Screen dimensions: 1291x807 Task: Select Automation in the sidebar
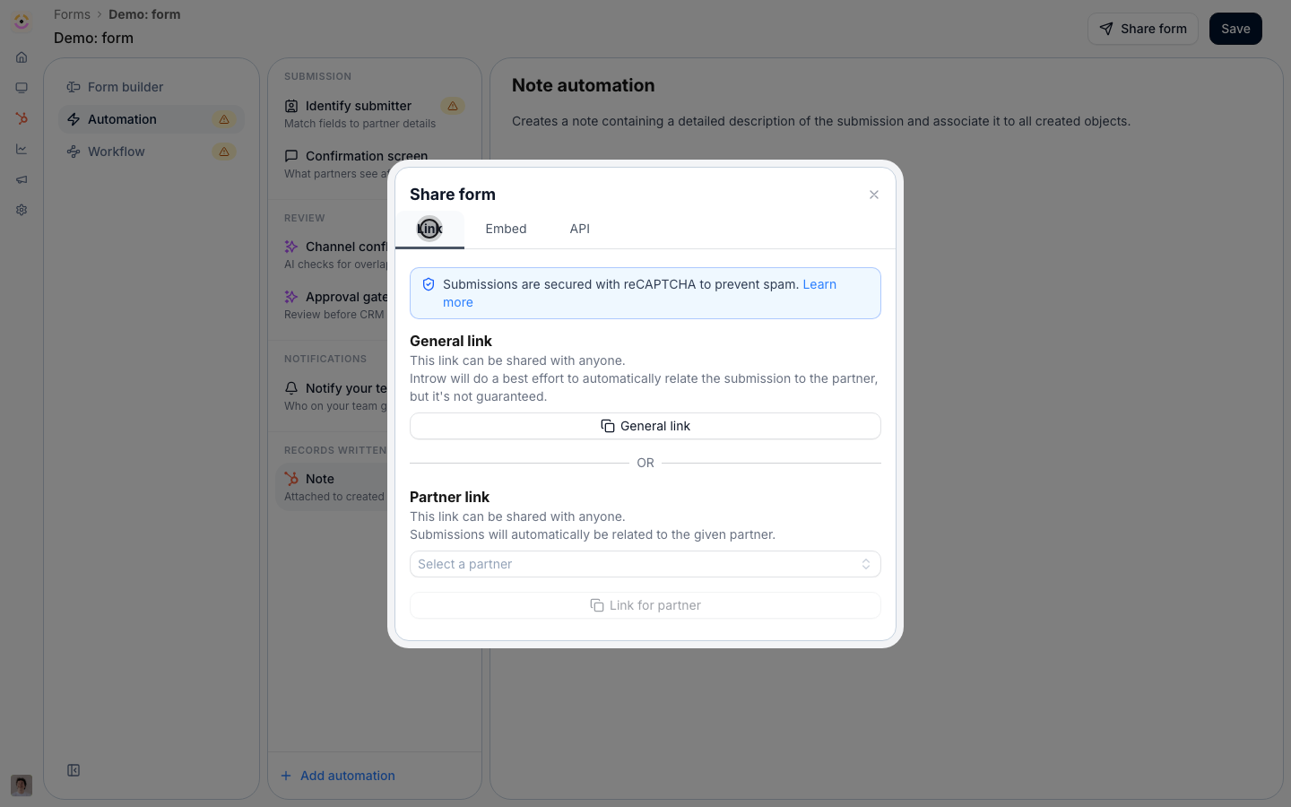pyautogui.click(x=152, y=119)
